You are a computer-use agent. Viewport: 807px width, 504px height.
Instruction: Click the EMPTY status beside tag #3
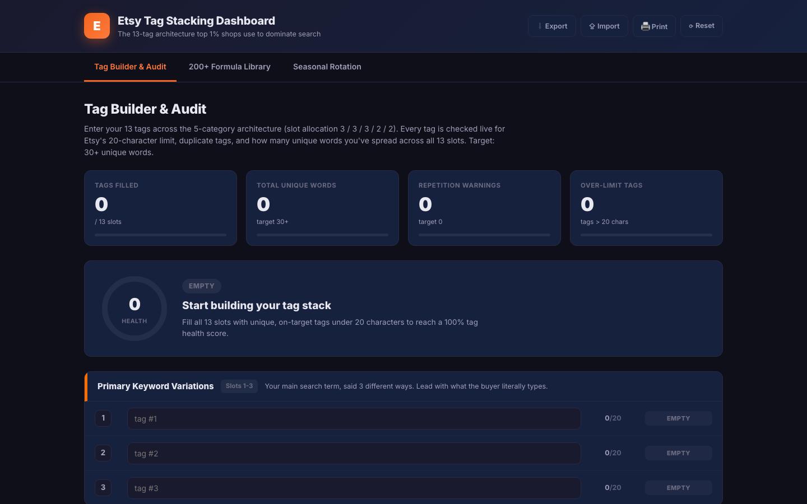pyautogui.click(x=678, y=488)
